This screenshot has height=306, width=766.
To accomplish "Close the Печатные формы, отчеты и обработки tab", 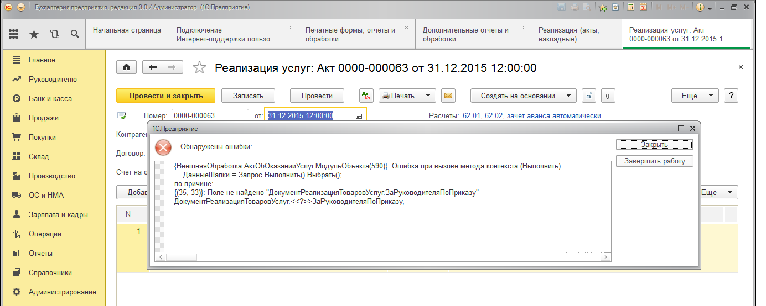I will (x=406, y=27).
